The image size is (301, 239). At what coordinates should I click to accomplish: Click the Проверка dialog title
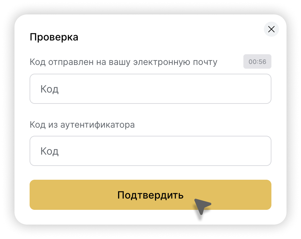click(54, 37)
